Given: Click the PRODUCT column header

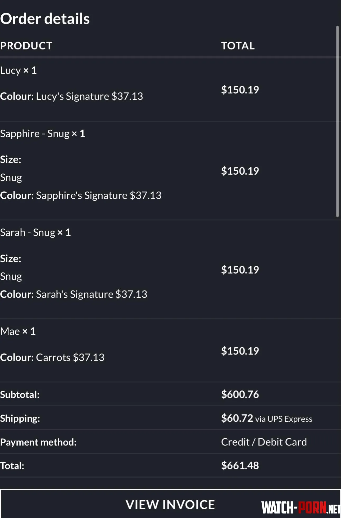Looking at the screenshot, I should click(26, 46).
